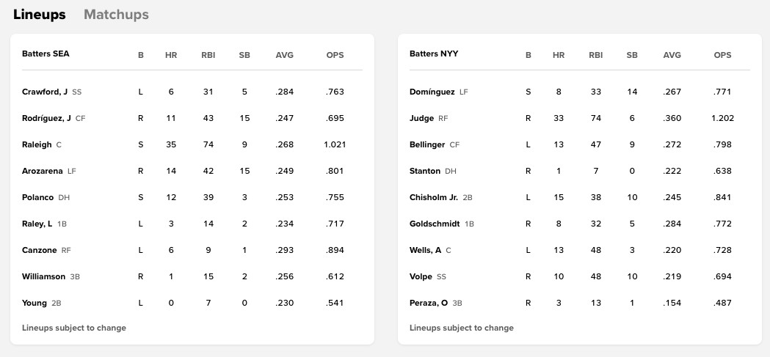770x357 pixels.
Task: Select the Lineups tab
Action: (39, 15)
